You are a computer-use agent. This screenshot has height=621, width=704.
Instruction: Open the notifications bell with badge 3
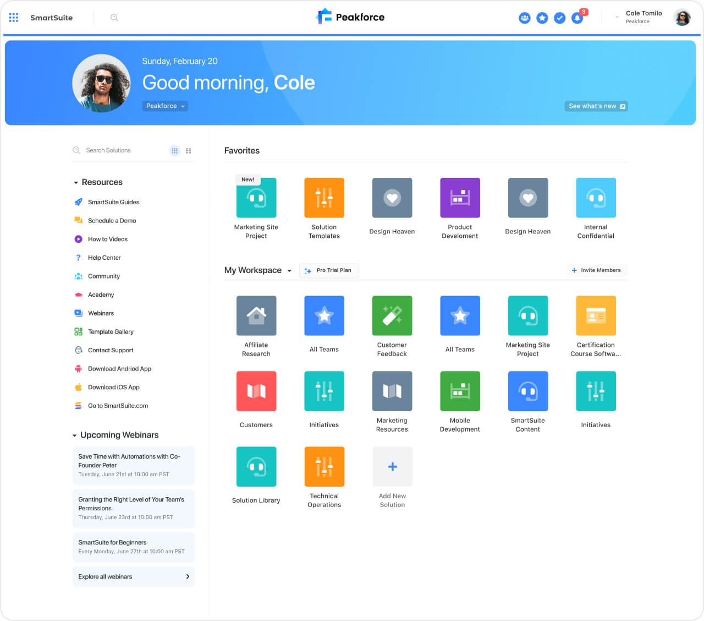click(577, 18)
